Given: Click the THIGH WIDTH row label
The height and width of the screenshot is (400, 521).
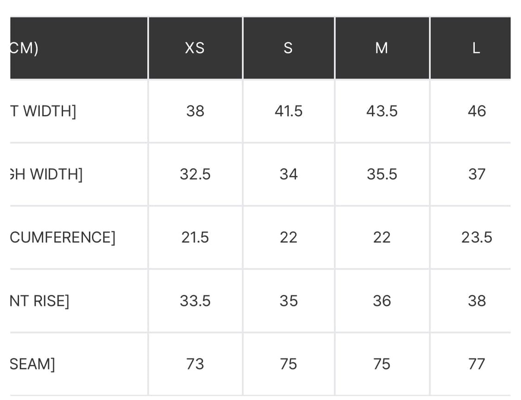Looking at the screenshot, I should (46, 174).
